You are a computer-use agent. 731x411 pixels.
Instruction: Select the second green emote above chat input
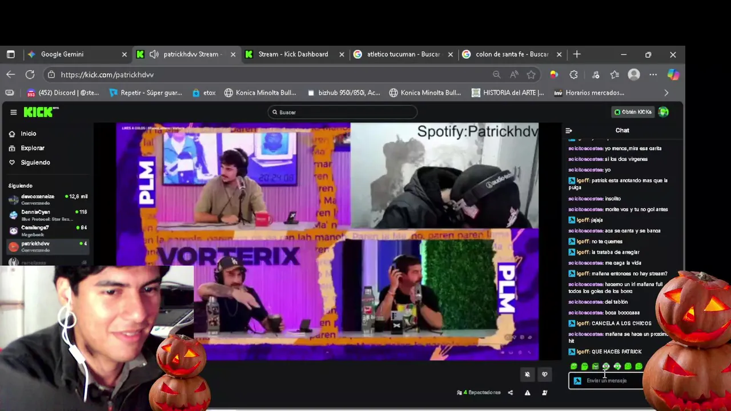pyautogui.click(x=585, y=366)
